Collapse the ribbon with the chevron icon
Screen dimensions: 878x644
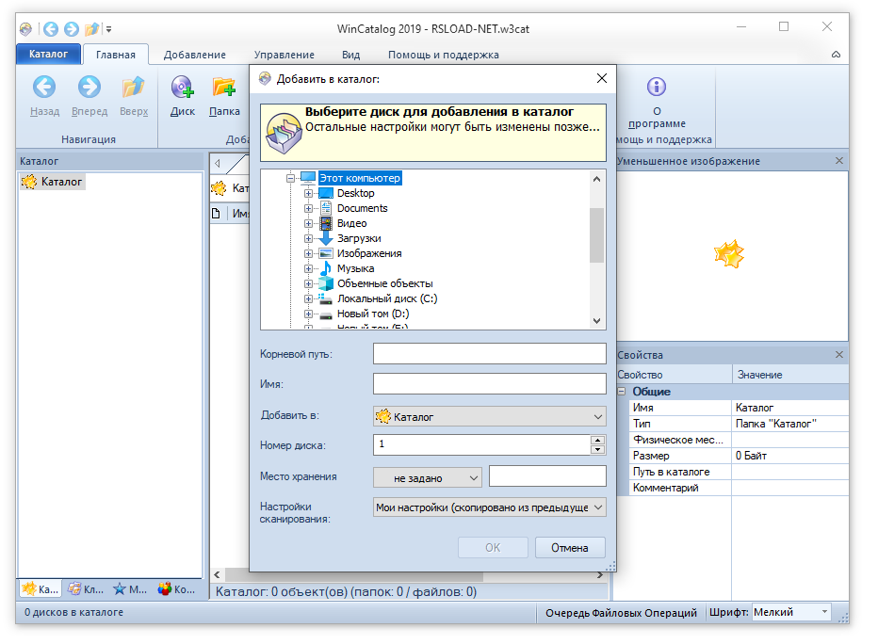click(x=836, y=55)
